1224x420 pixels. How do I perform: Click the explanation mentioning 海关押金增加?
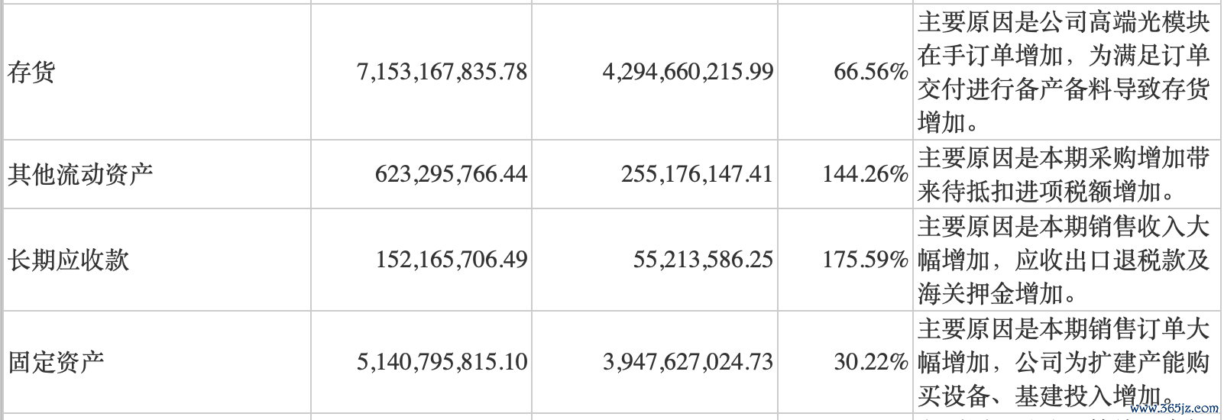coord(1064,260)
